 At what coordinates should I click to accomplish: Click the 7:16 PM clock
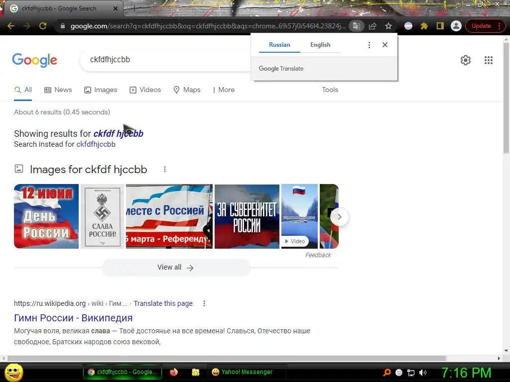click(x=466, y=373)
